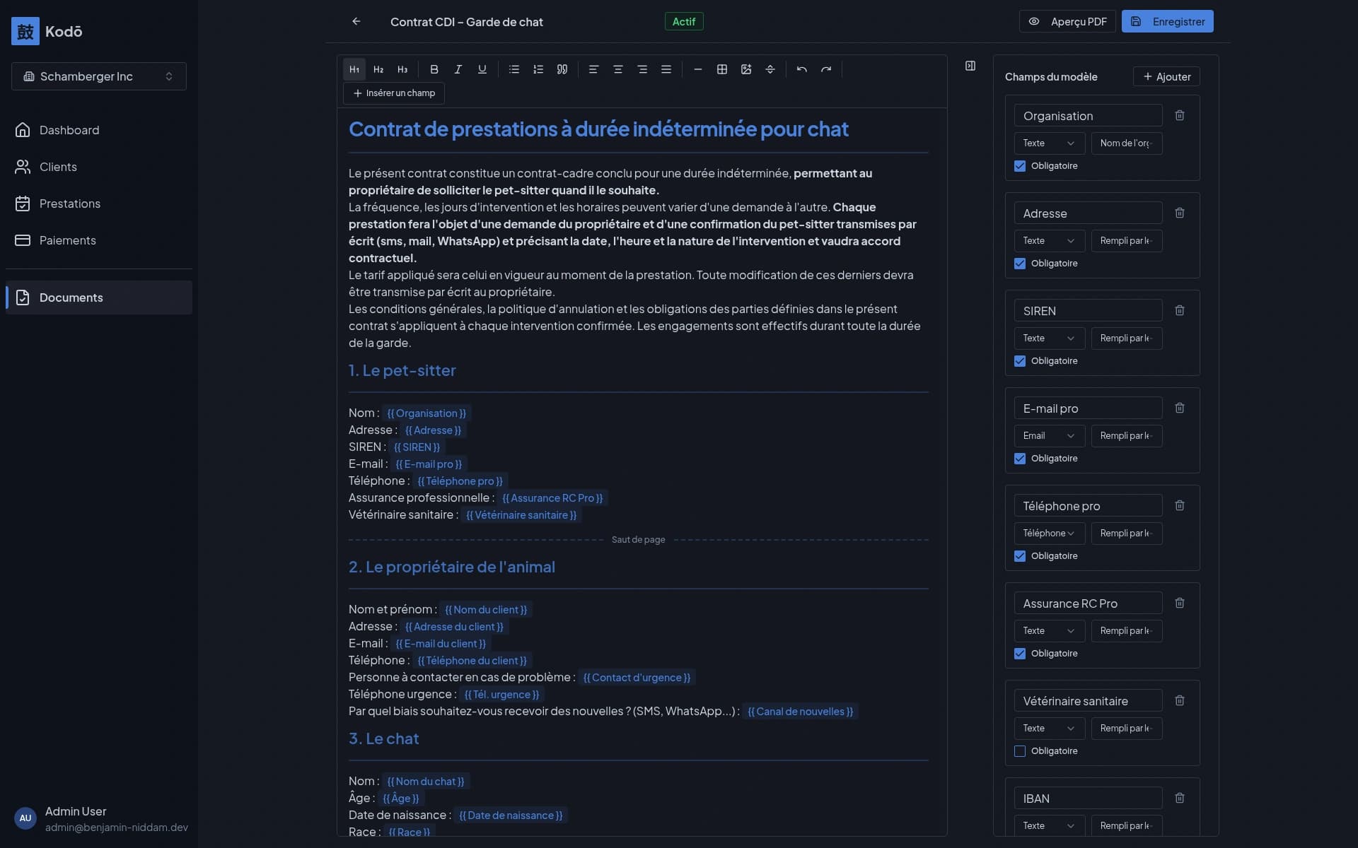Apply Heading 2 formatting
Screen dimensions: 1358x848
pos(378,69)
